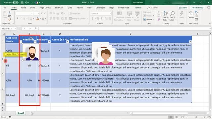Apply accounting dollar format

tap(93, 19)
